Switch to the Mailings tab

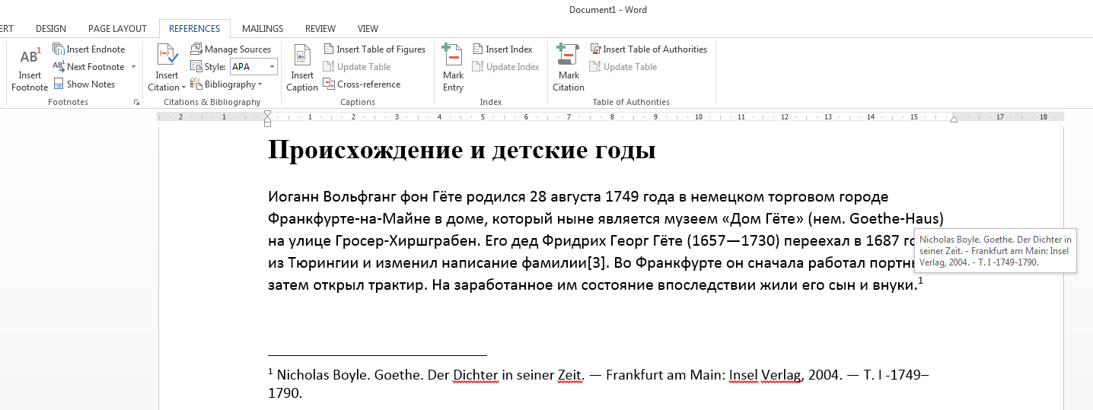(x=263, y=29)
